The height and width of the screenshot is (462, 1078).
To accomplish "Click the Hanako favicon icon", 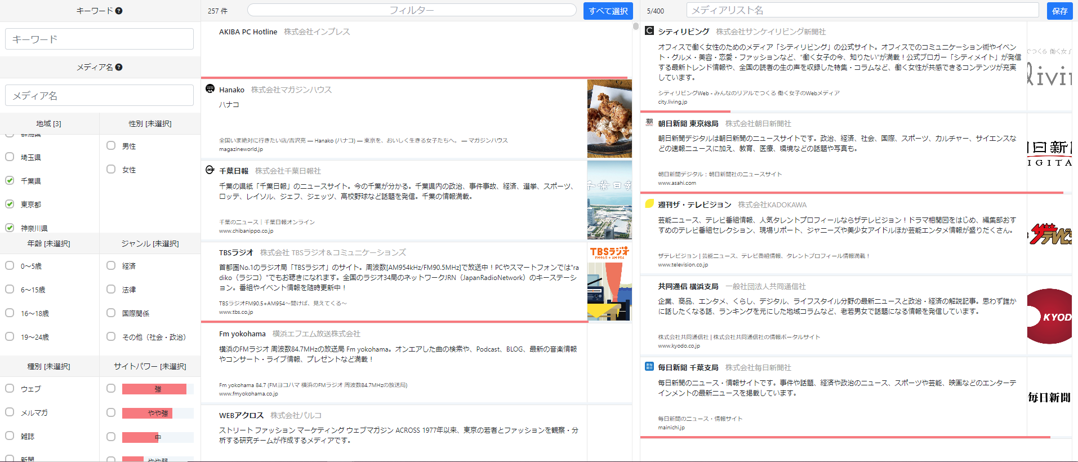I will pos(210,88).
